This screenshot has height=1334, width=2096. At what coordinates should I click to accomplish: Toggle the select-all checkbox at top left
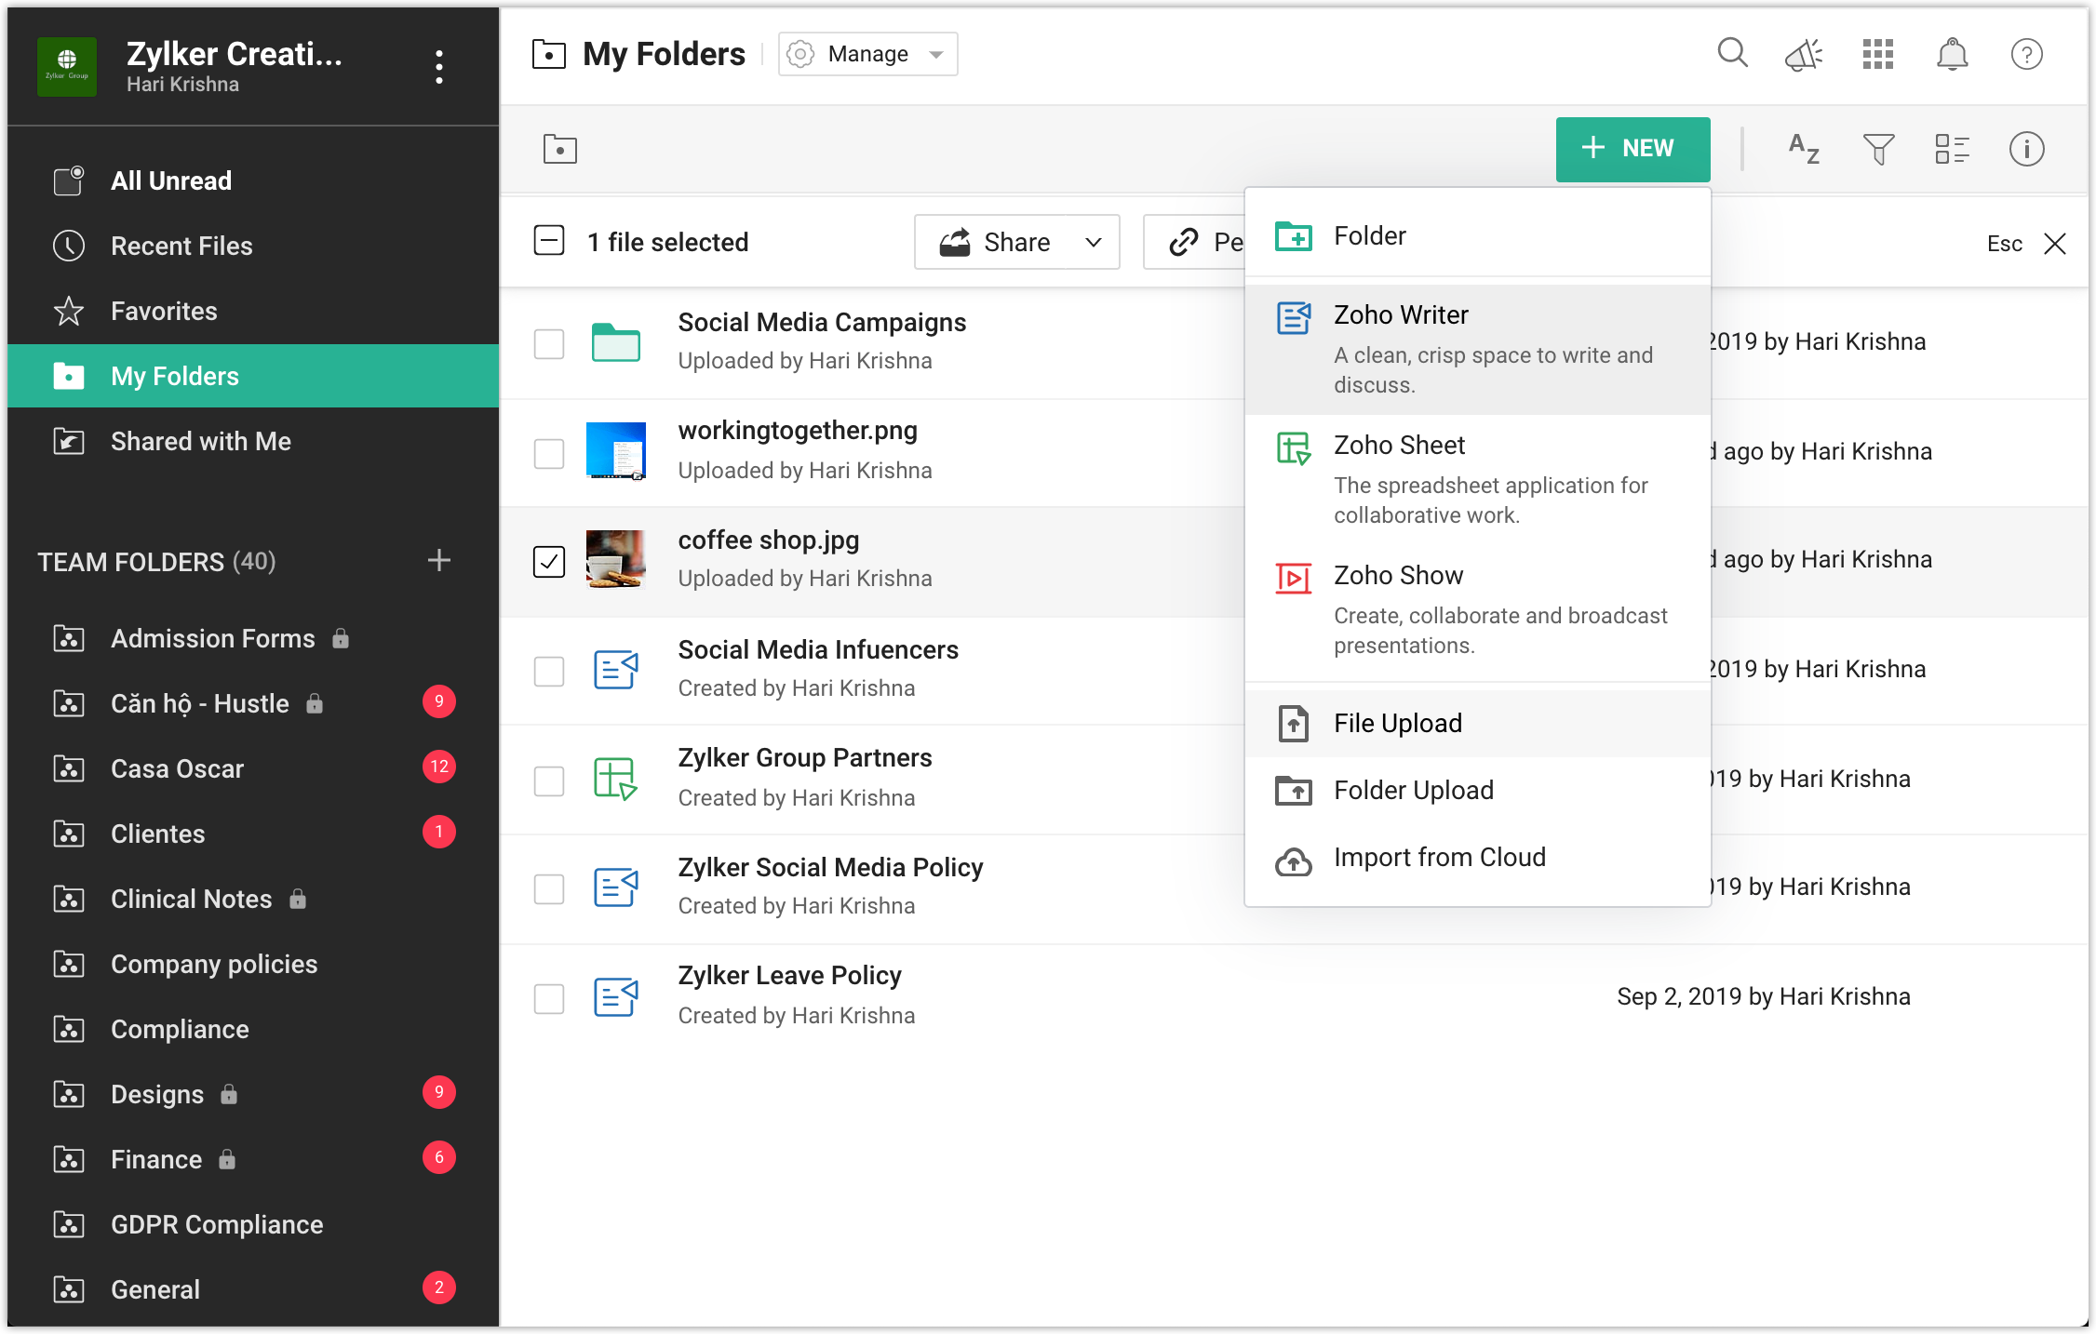pos(548,241)
